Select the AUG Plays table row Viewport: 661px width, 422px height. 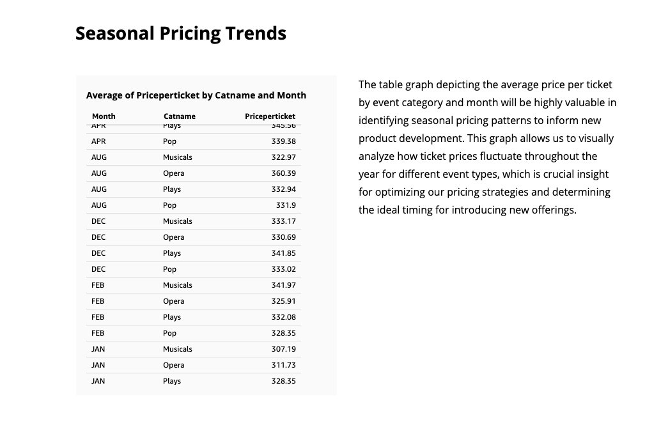pos(194,189)
